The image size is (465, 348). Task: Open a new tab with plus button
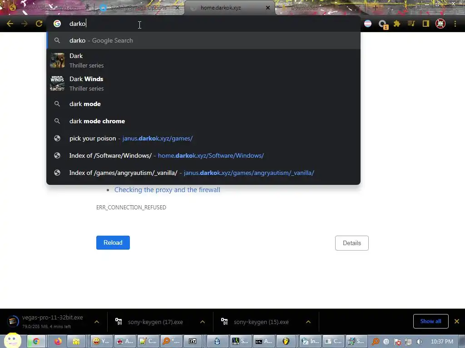click(x=376, y=8)
